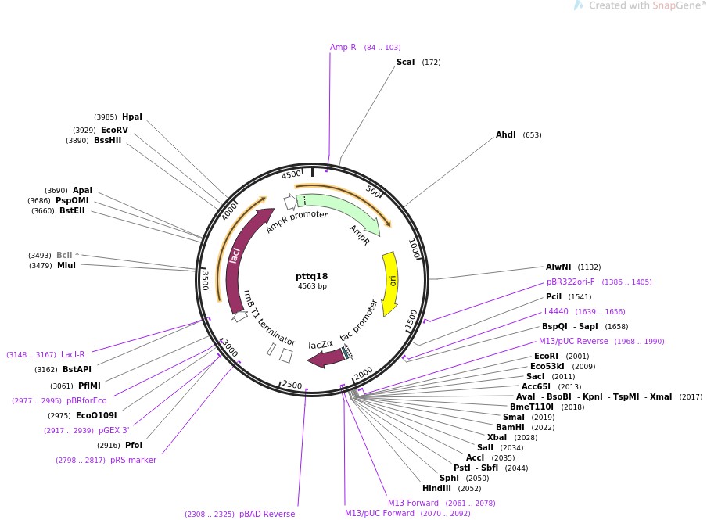This screenshot has width=707, height=520.
Task: Select the EcoRI enzyme label
Action: click(545, 357)
